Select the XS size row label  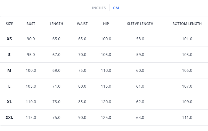(9, 39)
